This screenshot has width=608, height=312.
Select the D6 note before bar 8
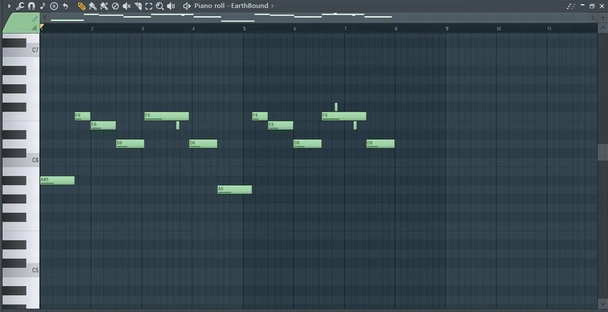[380, 143]
